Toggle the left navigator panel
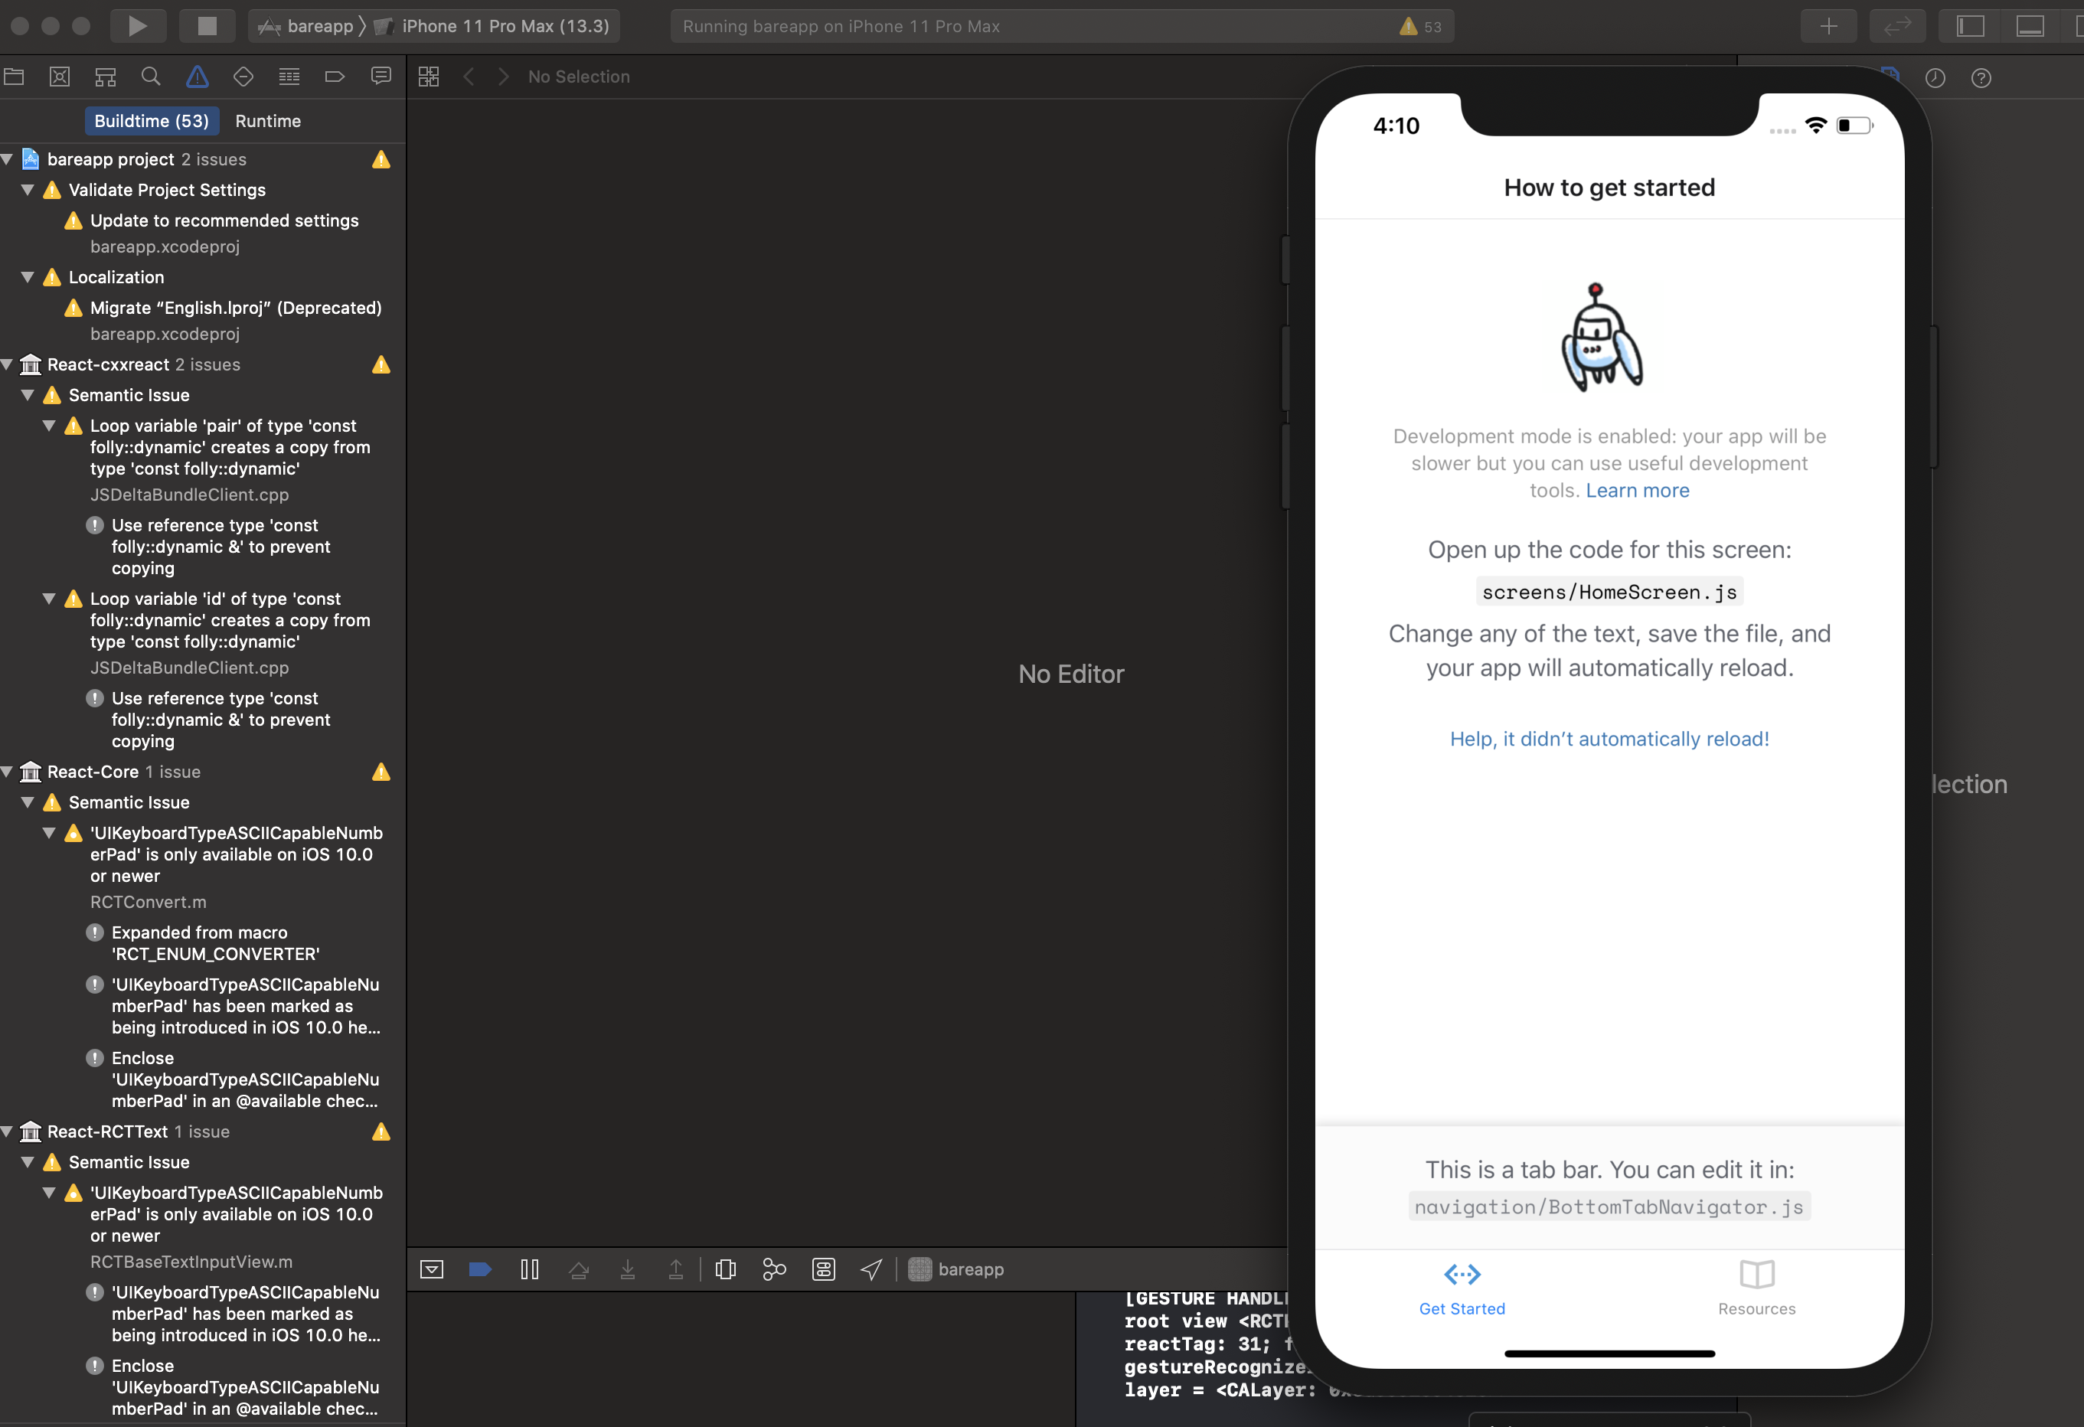 coord(1969,26)
